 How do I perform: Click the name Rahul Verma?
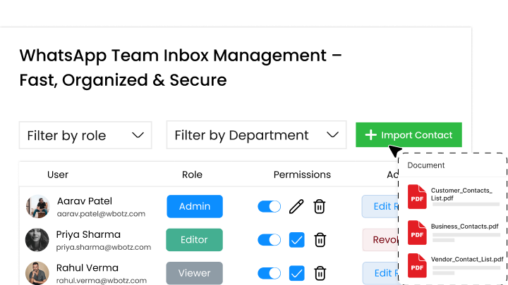pos(87,267)
